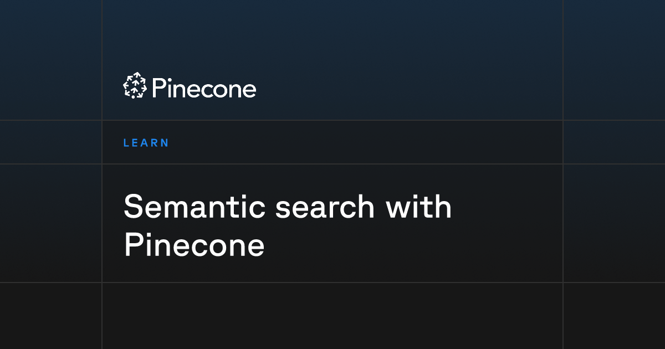Screen dimensions: 665x349
Task: Click the Pinecone wordmark text
Action: coord(203,89)
